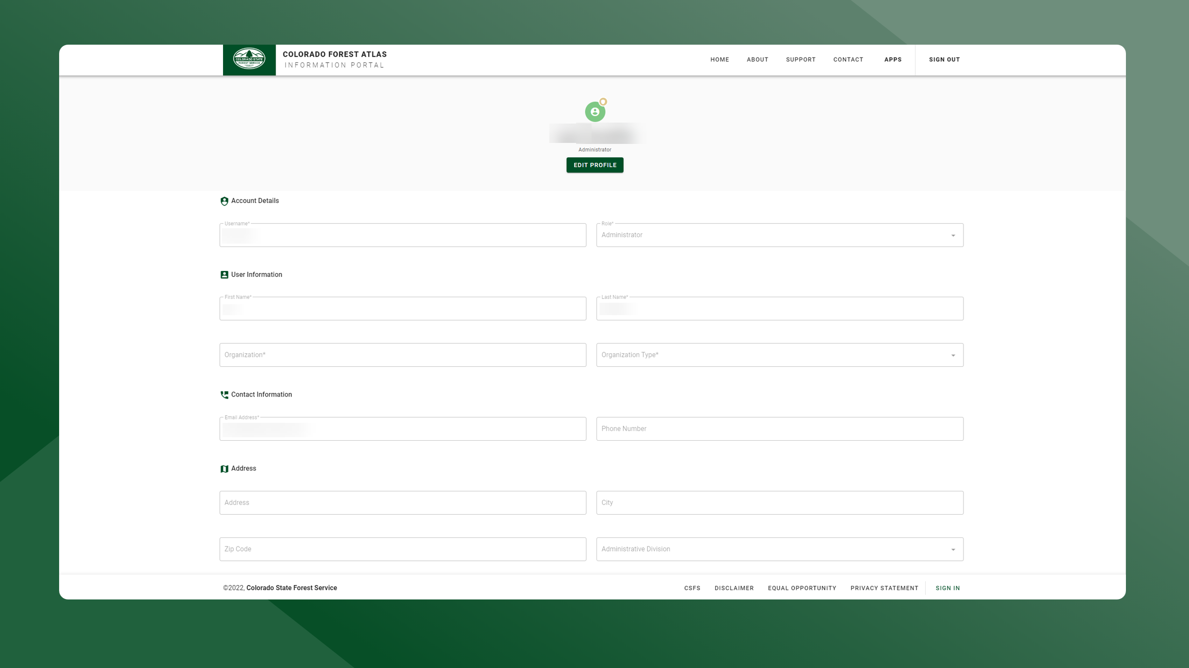Click the Contact Information heading
Image resolution: width=1189 pixels, height=668 pixels.
click(261, 395)
